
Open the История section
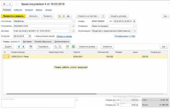tap(29, 10)
